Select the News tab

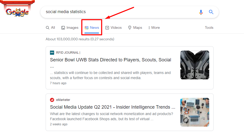[92, 28]
